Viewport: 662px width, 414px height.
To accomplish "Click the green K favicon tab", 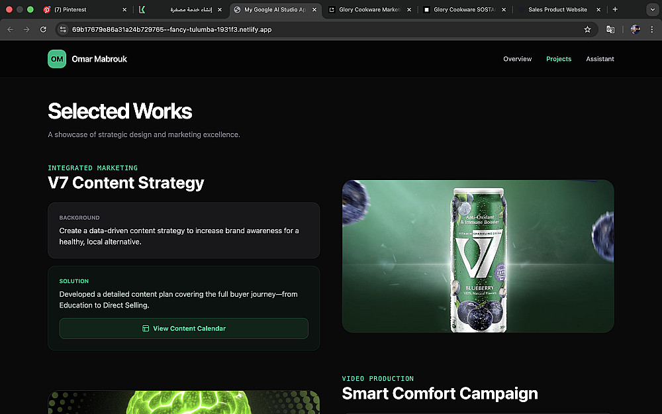I will [142, 9].
